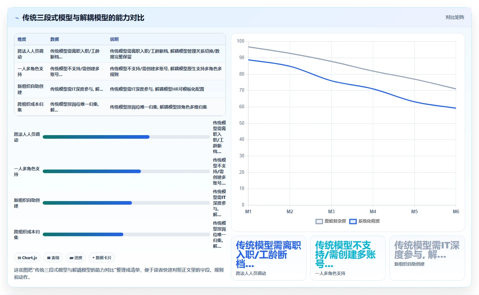Click the 一人多角色支持 label beside its progress bar
Screen dimensions: 479x295
tap(27, 171)
